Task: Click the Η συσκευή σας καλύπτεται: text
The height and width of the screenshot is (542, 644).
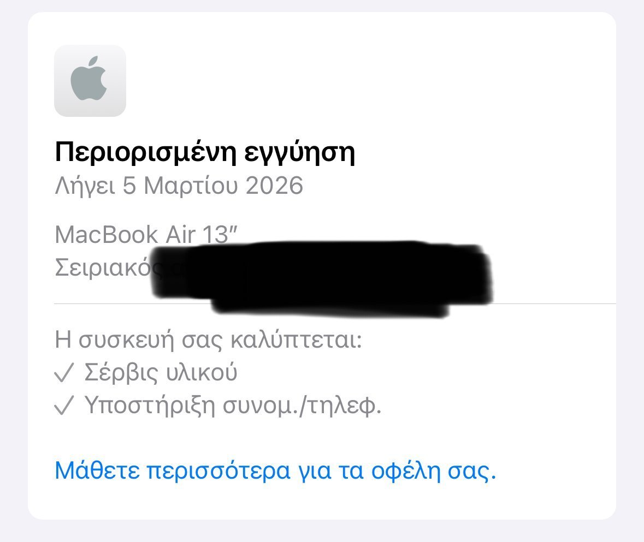Action: [x=208, y=340]
